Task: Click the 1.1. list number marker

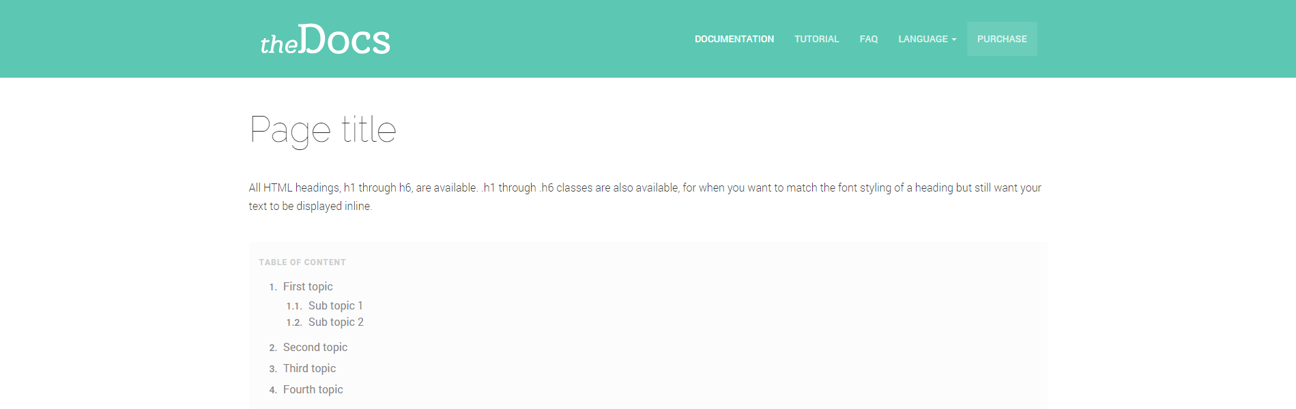Action: (293, 307)
